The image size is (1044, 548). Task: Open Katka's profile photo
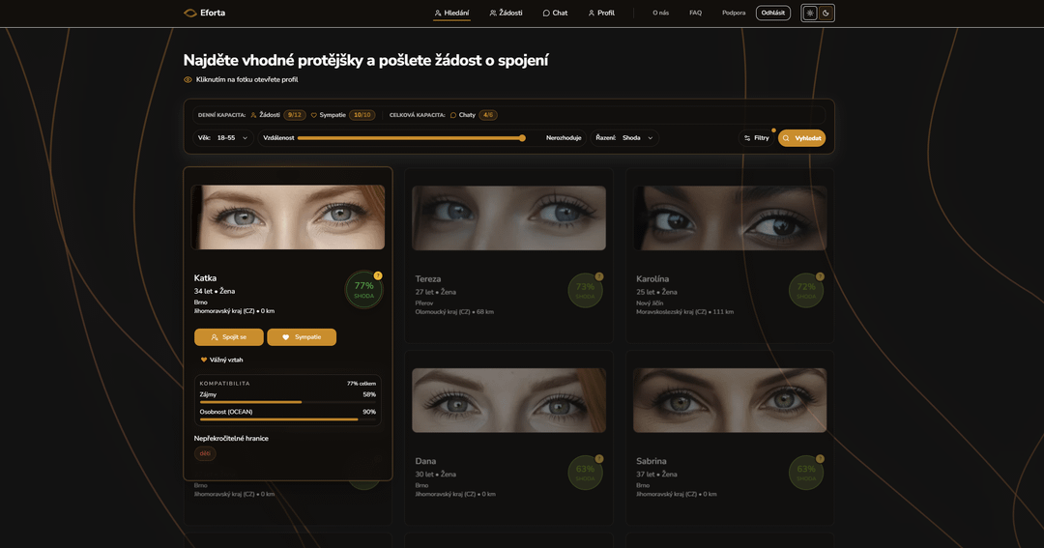pyautogui.click(x=288, y=217)
